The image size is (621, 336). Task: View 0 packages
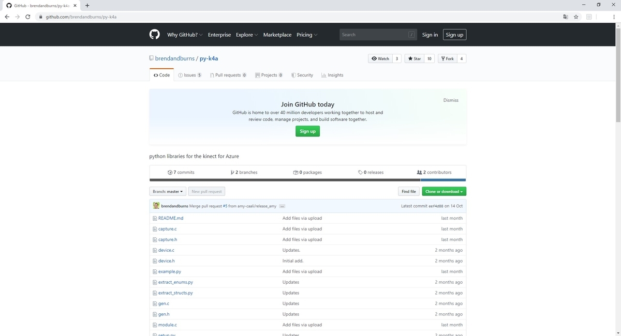[x=307, y=172]
